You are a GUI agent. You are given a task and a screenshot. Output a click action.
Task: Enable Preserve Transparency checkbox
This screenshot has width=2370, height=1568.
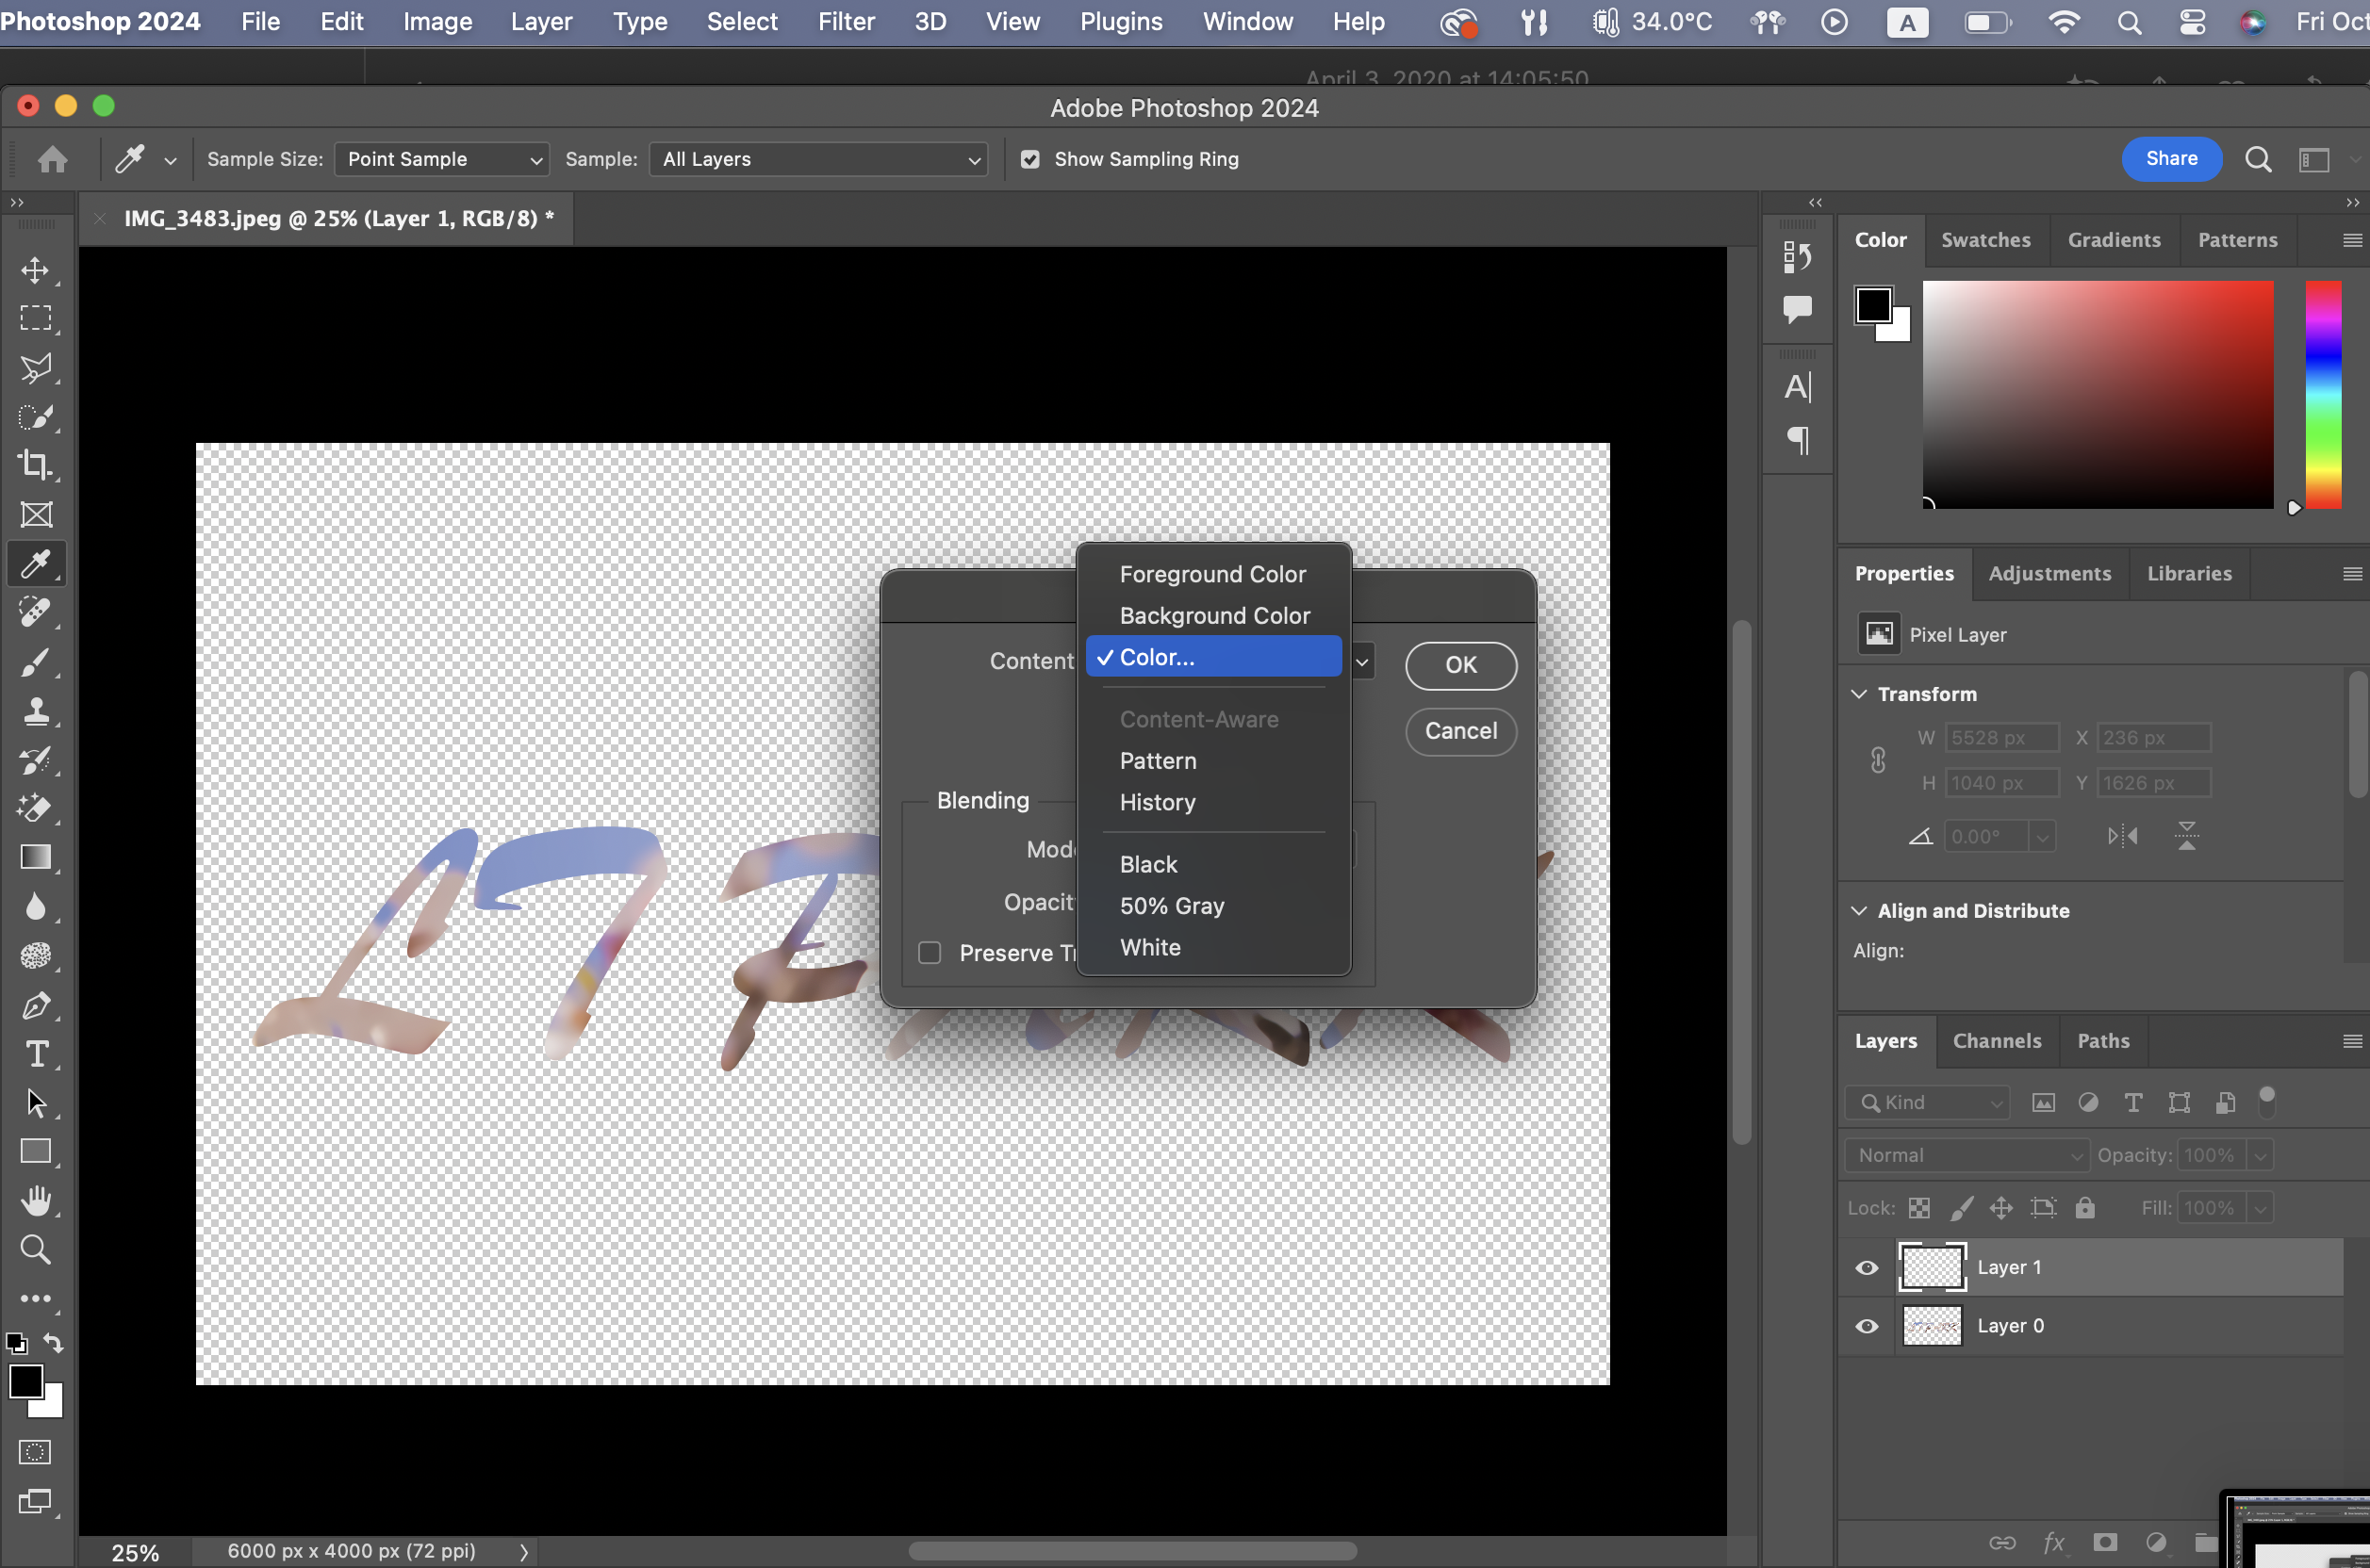click(930, 953)
